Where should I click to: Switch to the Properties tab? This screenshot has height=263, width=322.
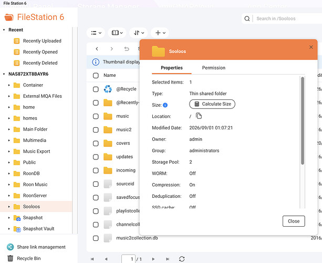tap(172, 68)
